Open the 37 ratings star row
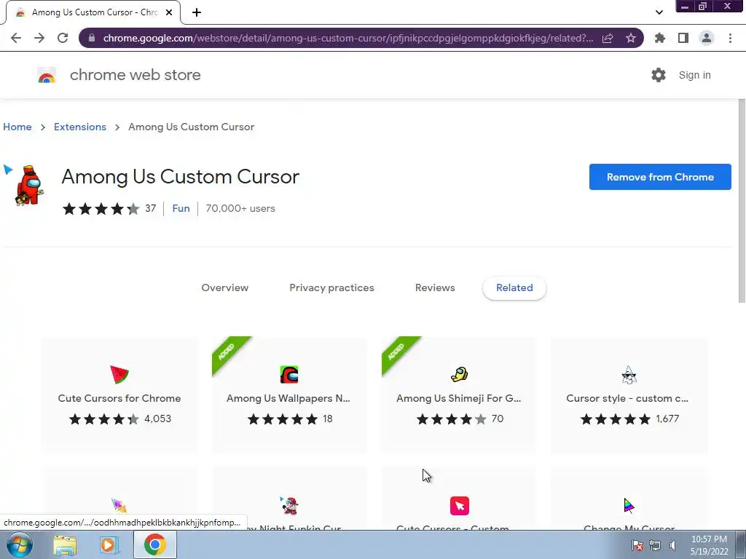Screen dimensions: 746x559 (x=109, y=208)
